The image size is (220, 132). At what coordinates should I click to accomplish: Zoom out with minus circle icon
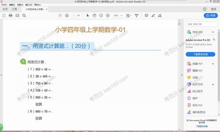[101, 15]
